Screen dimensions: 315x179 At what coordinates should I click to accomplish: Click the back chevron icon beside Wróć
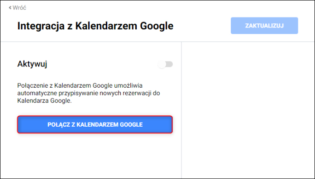tap(10, 8)
